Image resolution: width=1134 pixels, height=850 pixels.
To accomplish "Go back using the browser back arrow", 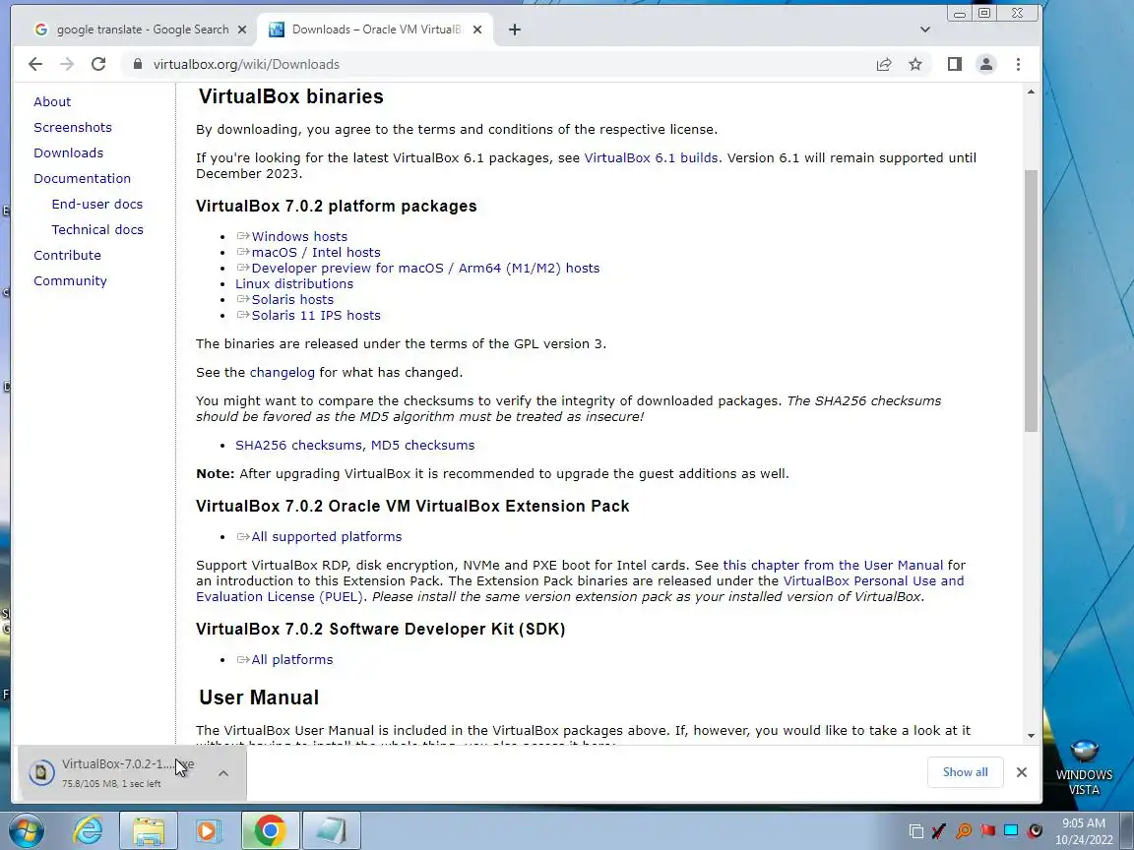I will coord(35,64).
